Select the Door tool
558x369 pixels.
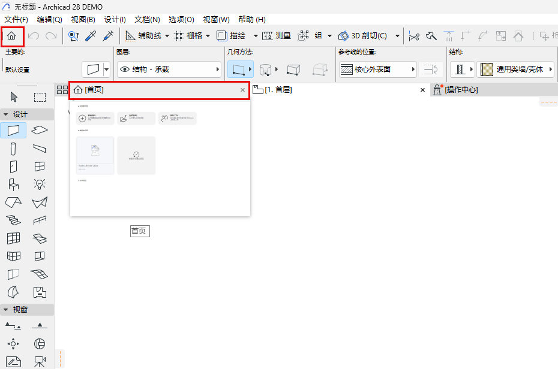point(13,166)
